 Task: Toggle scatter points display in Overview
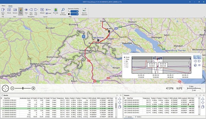point(195,57)
